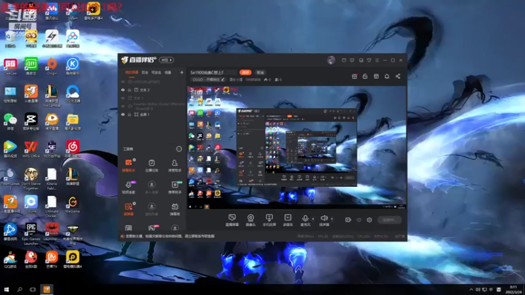
Task: Add the 摄像头 camera source
Action: tap(251, 220)
